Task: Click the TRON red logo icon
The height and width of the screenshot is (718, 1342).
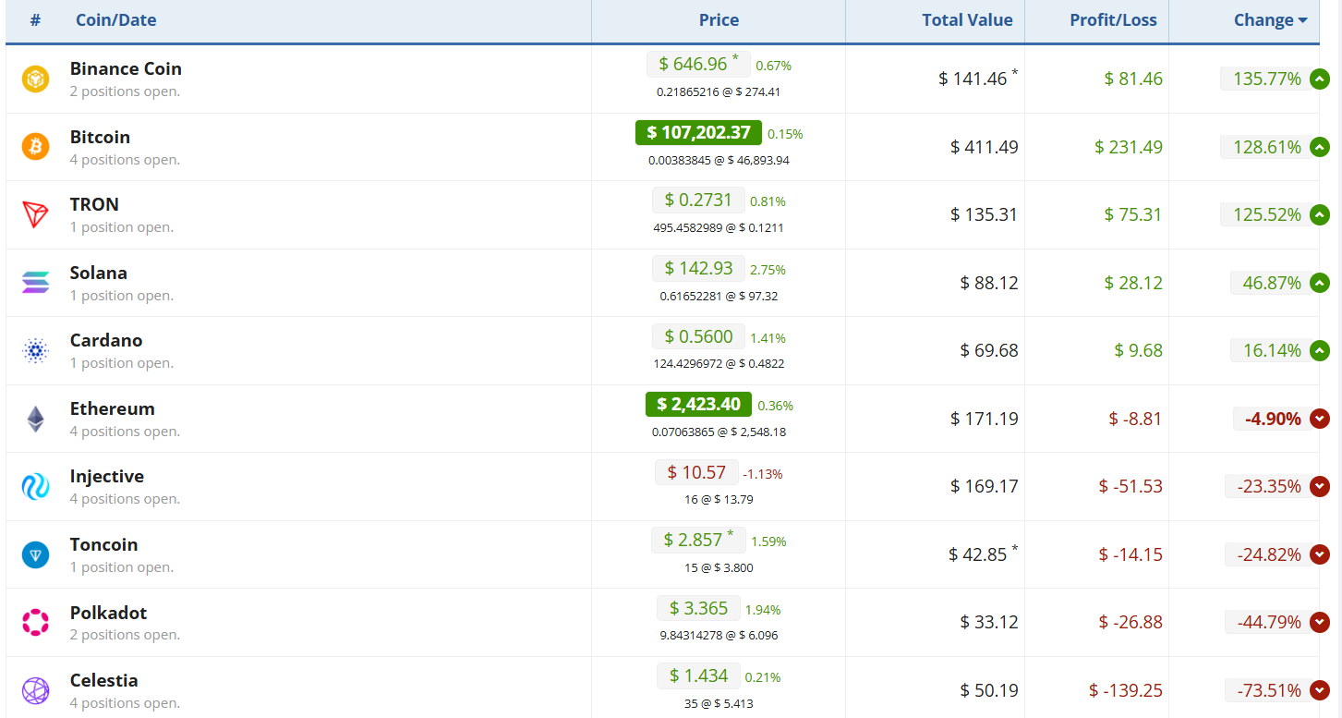Action: [x=35, y=214]
